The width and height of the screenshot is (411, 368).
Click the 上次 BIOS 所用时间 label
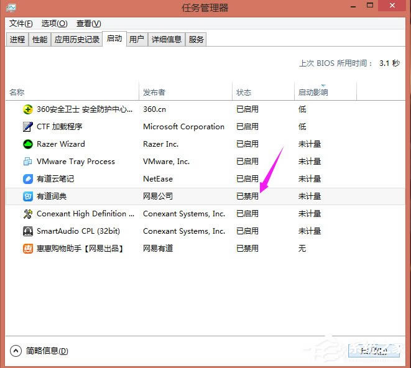click(x=336, y=63)
